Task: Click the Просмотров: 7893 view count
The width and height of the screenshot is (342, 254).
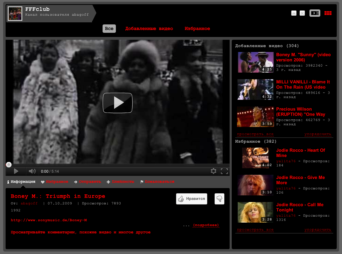Action: (x=102, y=203)
